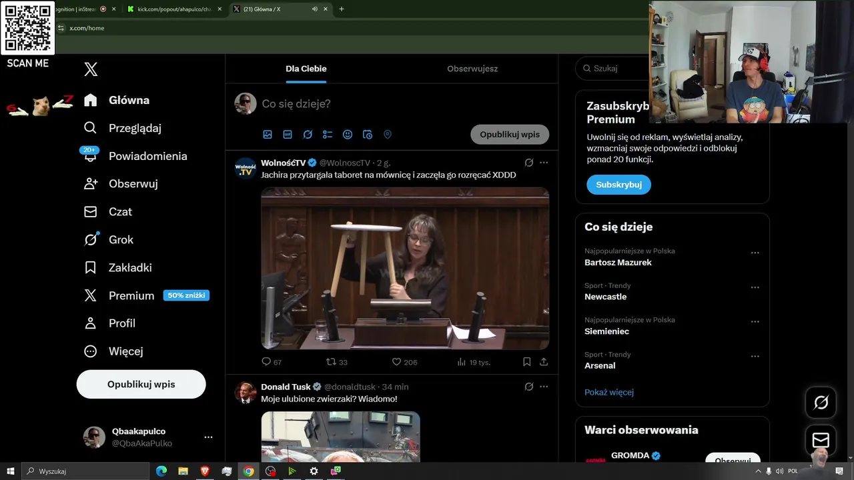Open the Obserwuj sidebar item
Viewport: 854px width, 480px height.
tap(121, 184)
